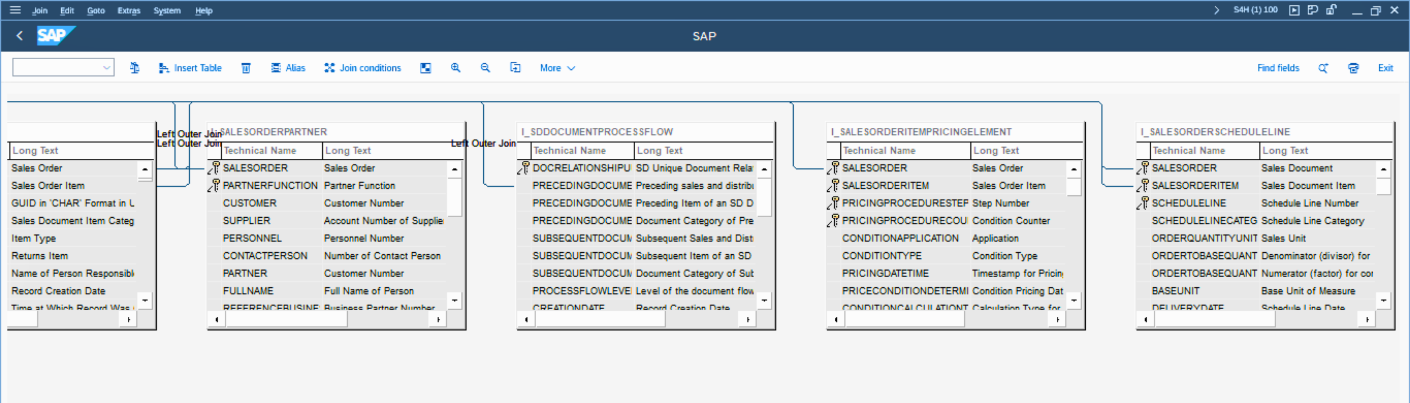Screen dimensions: 1410x403
Task: Click the delete table trash icon
Action: click(246, 68)
